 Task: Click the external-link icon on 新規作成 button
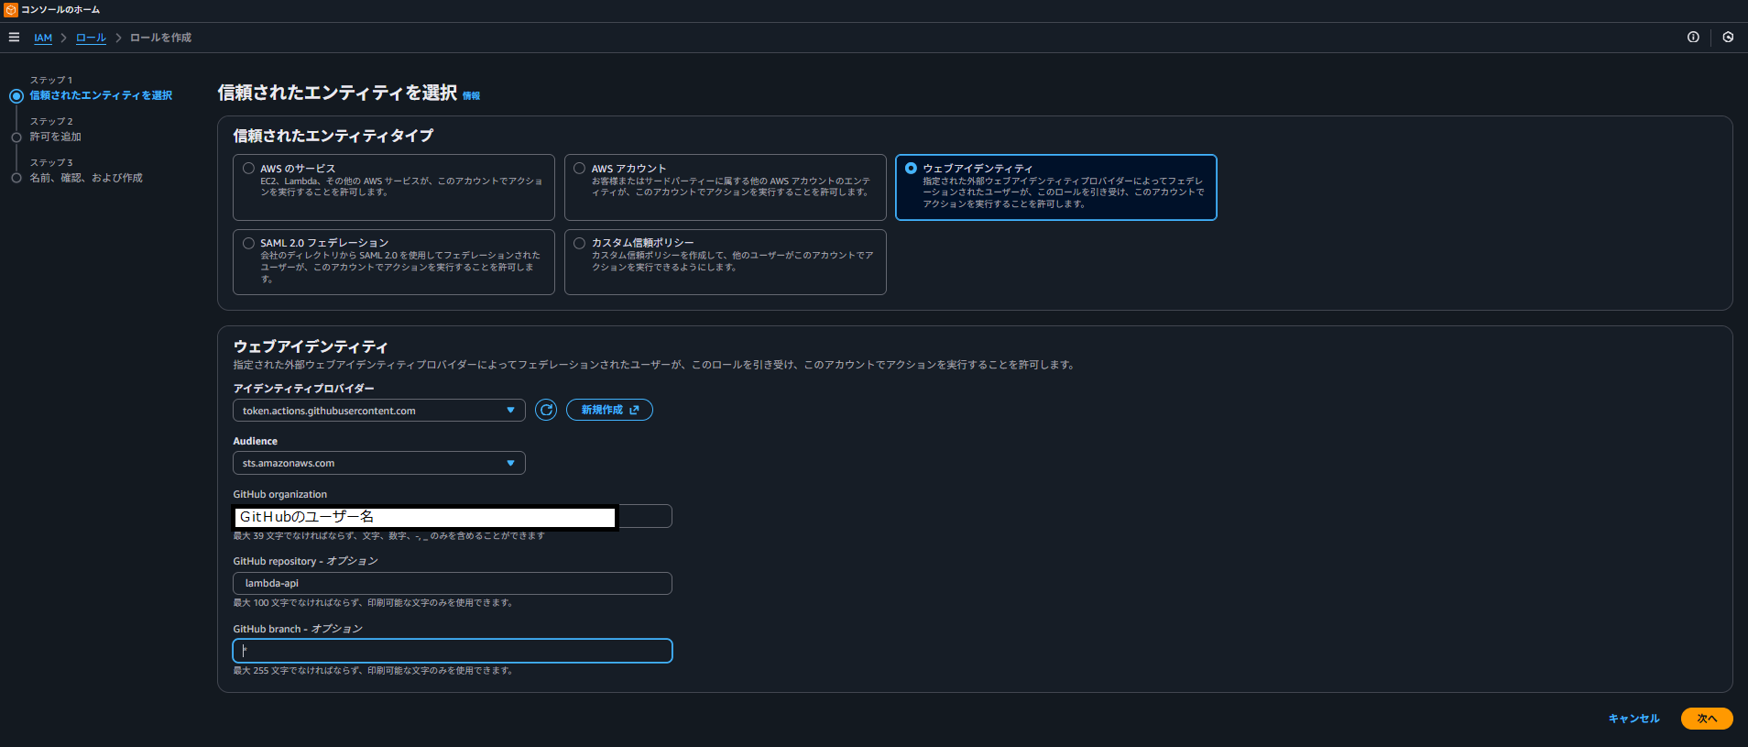tap(634, 410)
